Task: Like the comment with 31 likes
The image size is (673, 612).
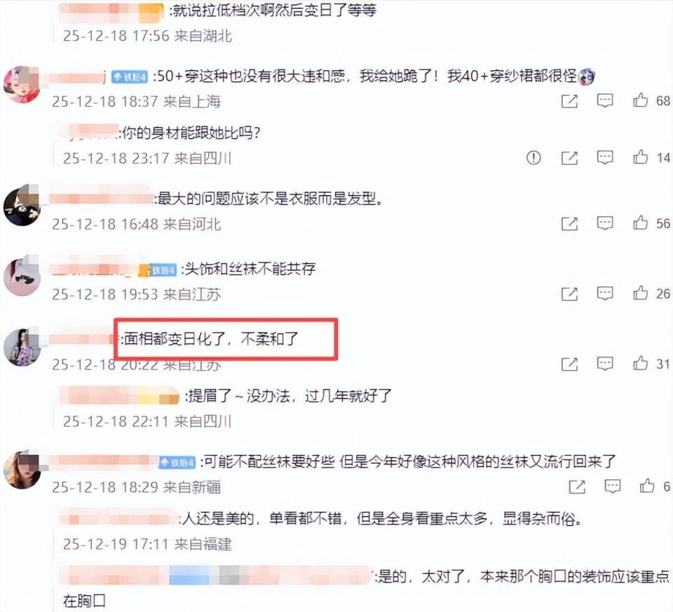Action: tap(640, 364)
